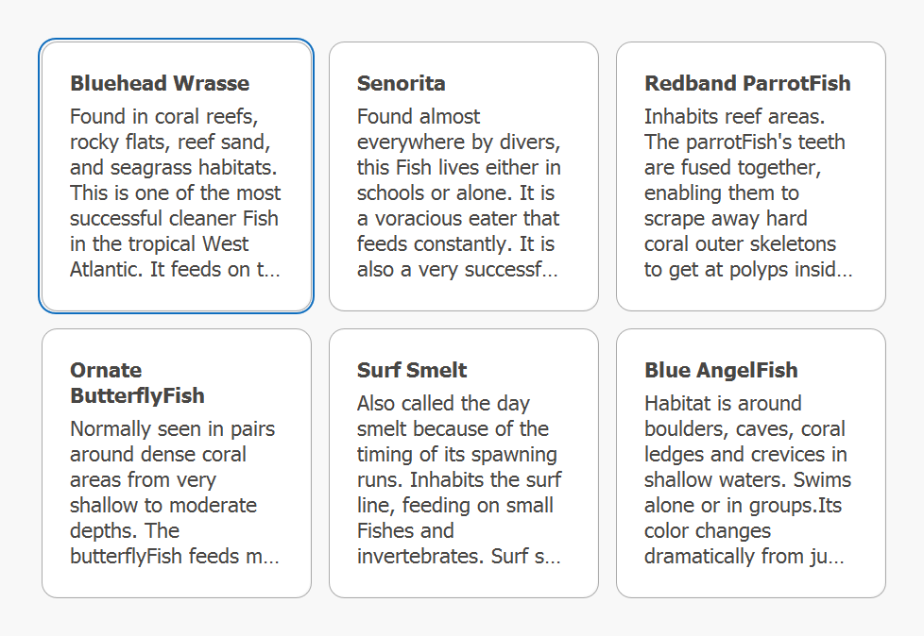Pick the Blue AngelFish card title

point(721,370)
